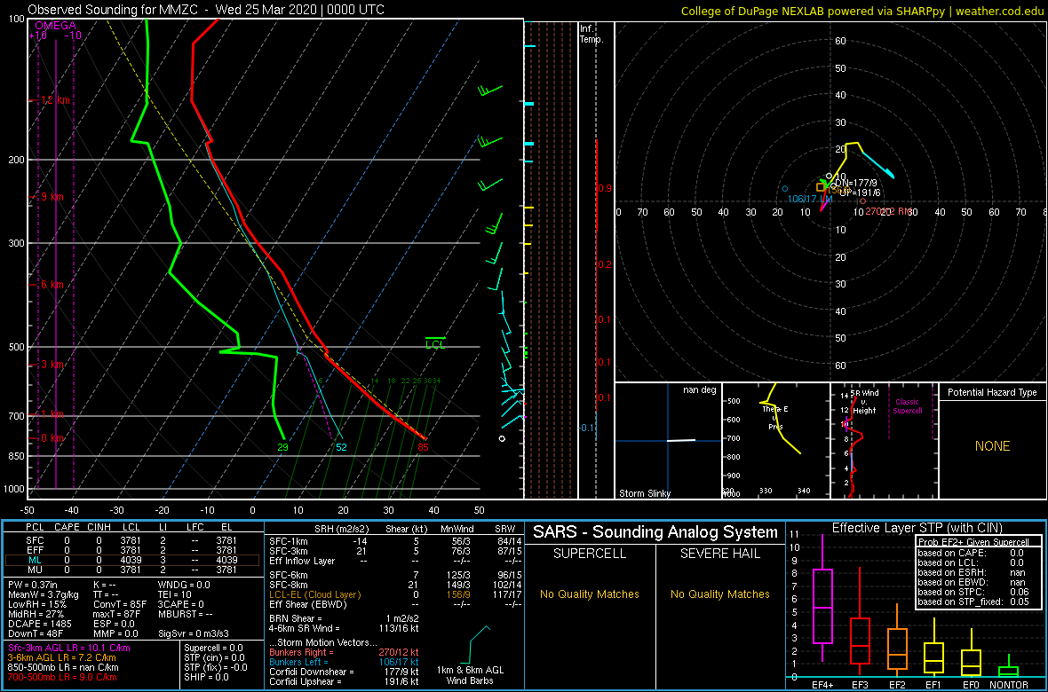Click the SUPERCELL analog column header
Viewport: 1048px width, 692px height.
point(590,555)
